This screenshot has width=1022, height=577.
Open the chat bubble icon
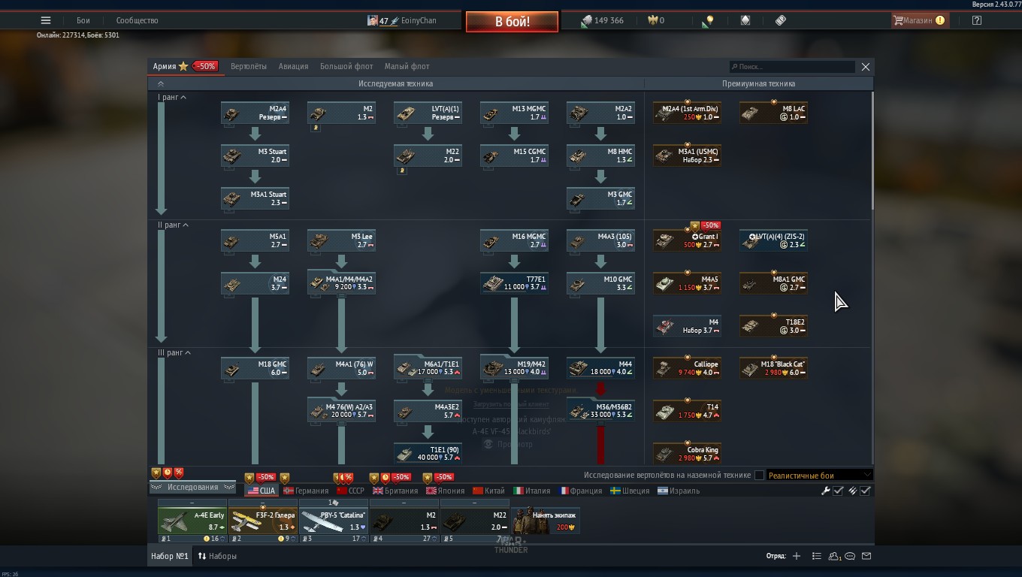point(850,556)
